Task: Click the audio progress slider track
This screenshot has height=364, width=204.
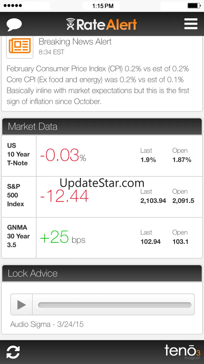Action: 115,305
